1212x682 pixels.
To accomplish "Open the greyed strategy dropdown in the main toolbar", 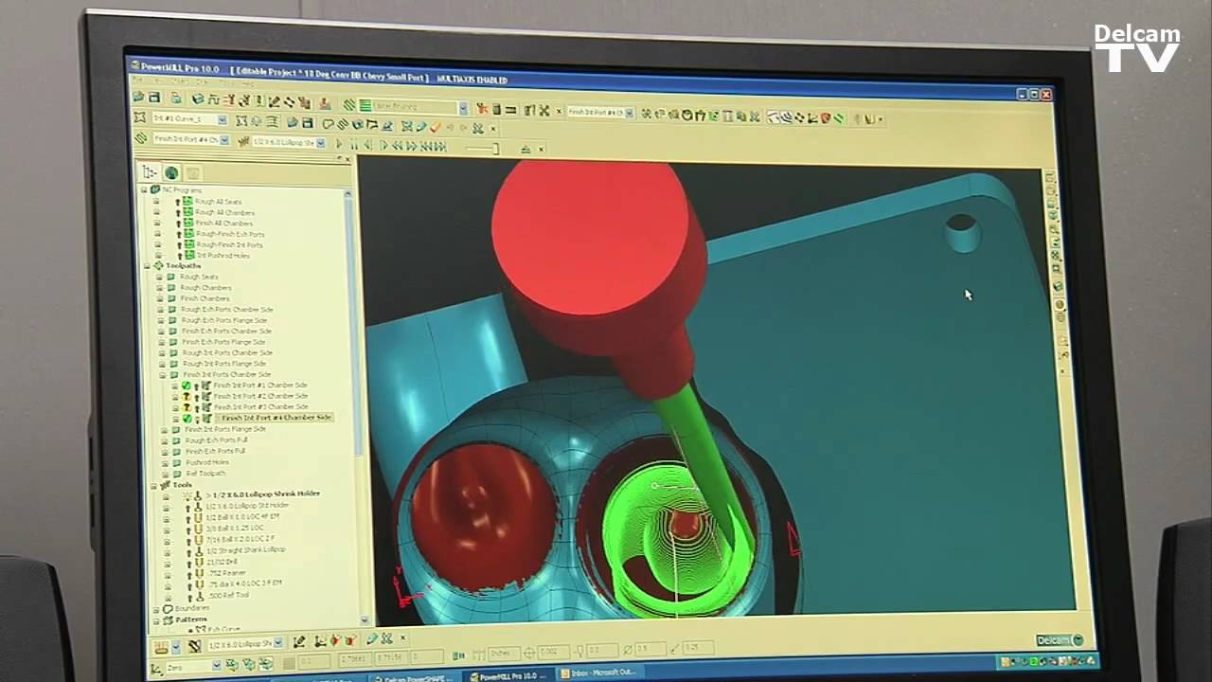I will pyautogui.click(x=462, y=108).
